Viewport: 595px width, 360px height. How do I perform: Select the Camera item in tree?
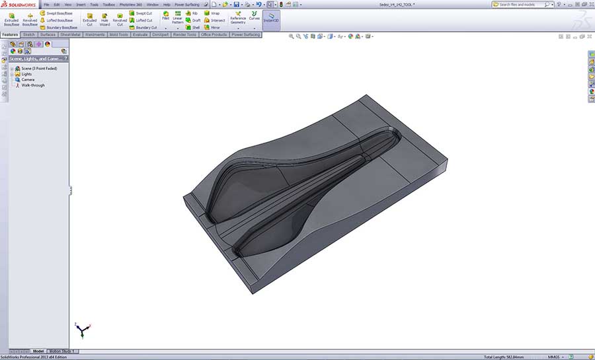(28, 79)
